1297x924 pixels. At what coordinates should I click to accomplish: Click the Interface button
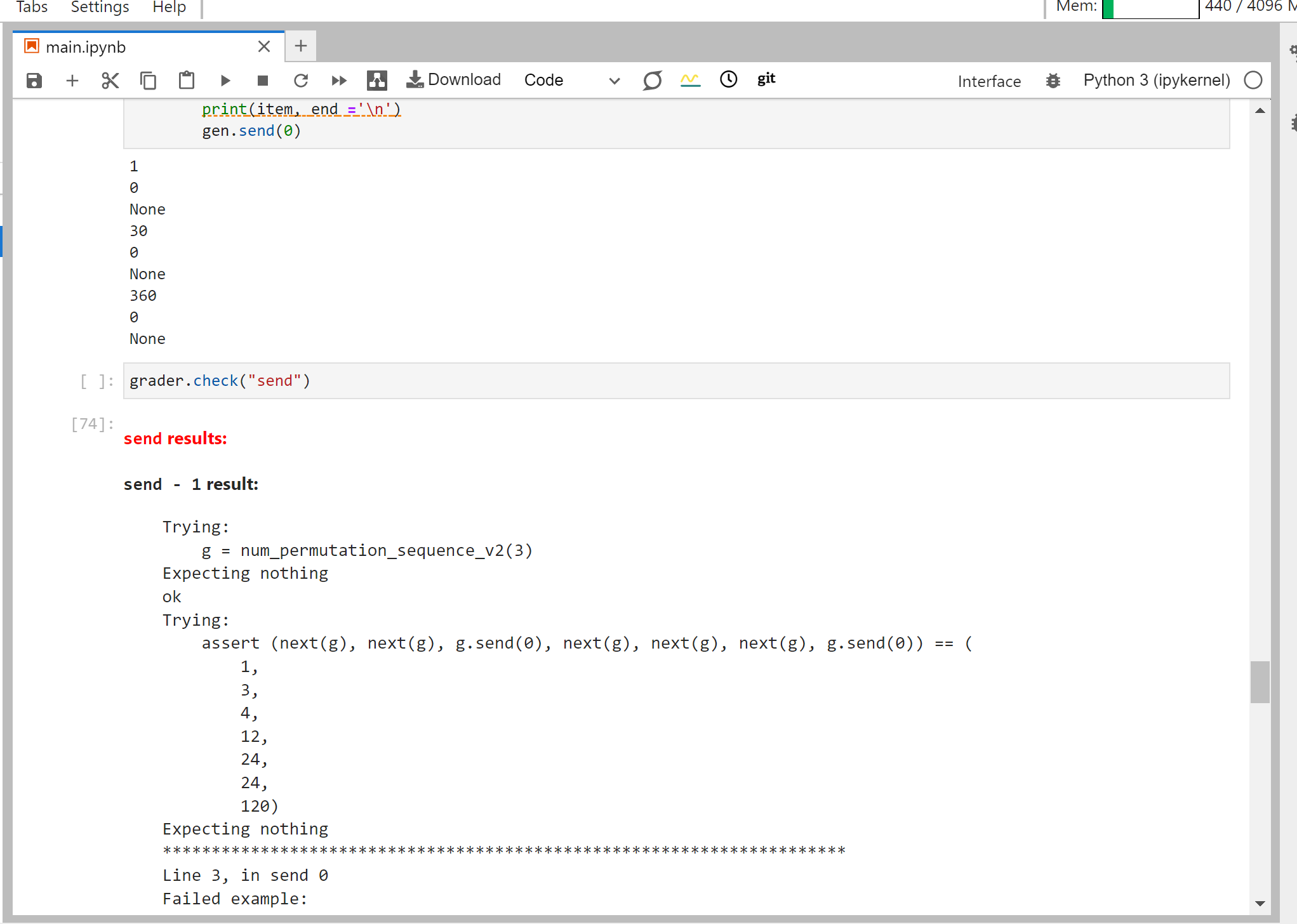tap(989, 81)
